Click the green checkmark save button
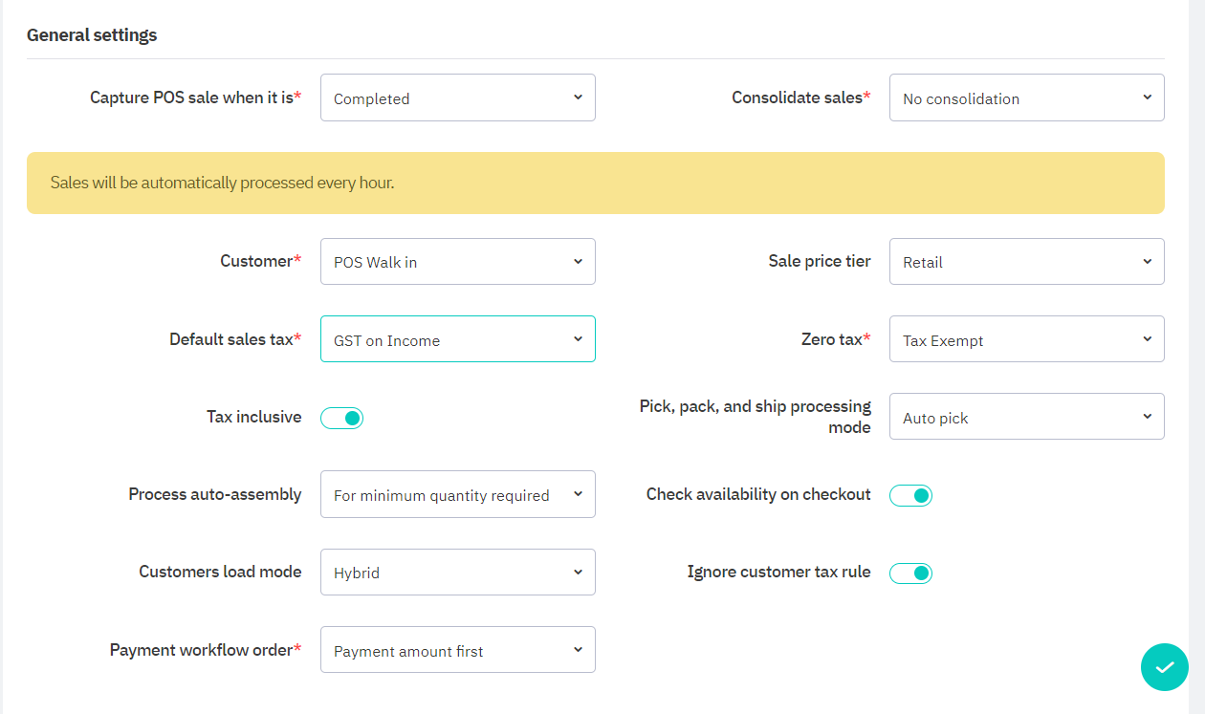The width and height of the screenshot is (1205, 714). point(1164,666)
